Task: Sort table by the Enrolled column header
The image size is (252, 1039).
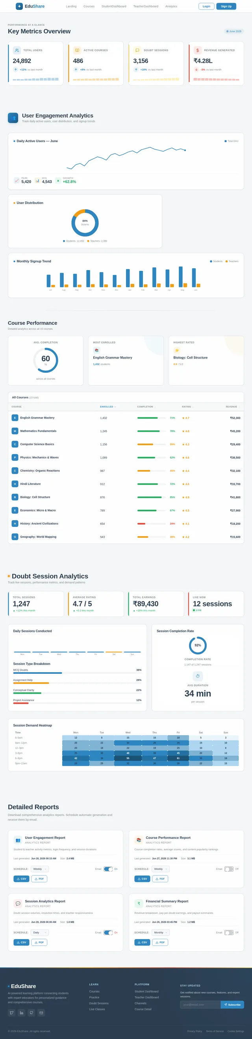Action: [108, 407]
